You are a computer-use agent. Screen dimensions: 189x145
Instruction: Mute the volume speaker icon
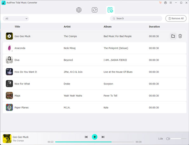click(x=168, y=139)
